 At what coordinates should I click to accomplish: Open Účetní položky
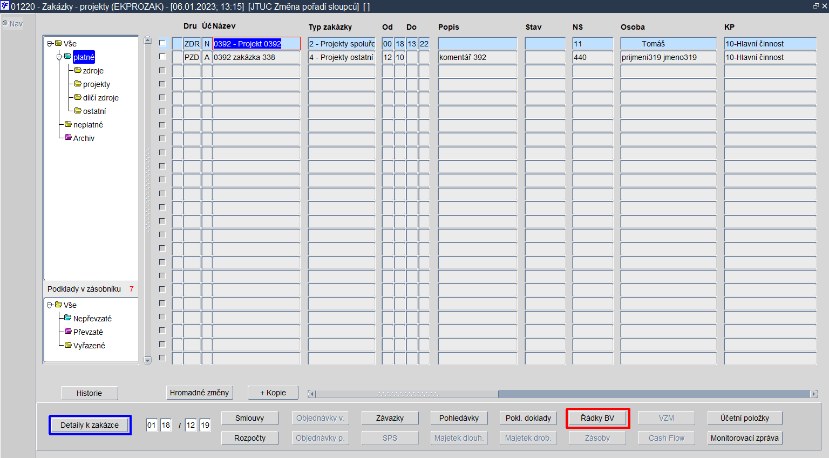[745, 418]
